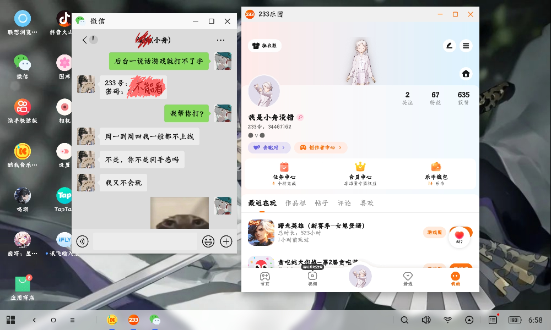Screen dimensions: 551x330
Task: Open the taskbar recent apps menu button
Action: pos(72,320)
